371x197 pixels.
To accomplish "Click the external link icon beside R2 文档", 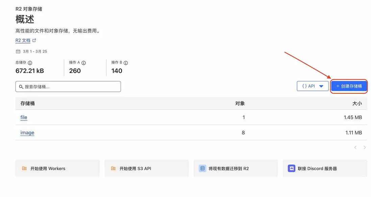I will (x=34, y=40).
